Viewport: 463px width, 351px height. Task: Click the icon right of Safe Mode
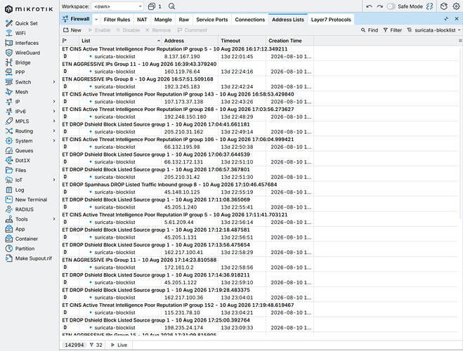pyautogui.click(x=429, y=6)
